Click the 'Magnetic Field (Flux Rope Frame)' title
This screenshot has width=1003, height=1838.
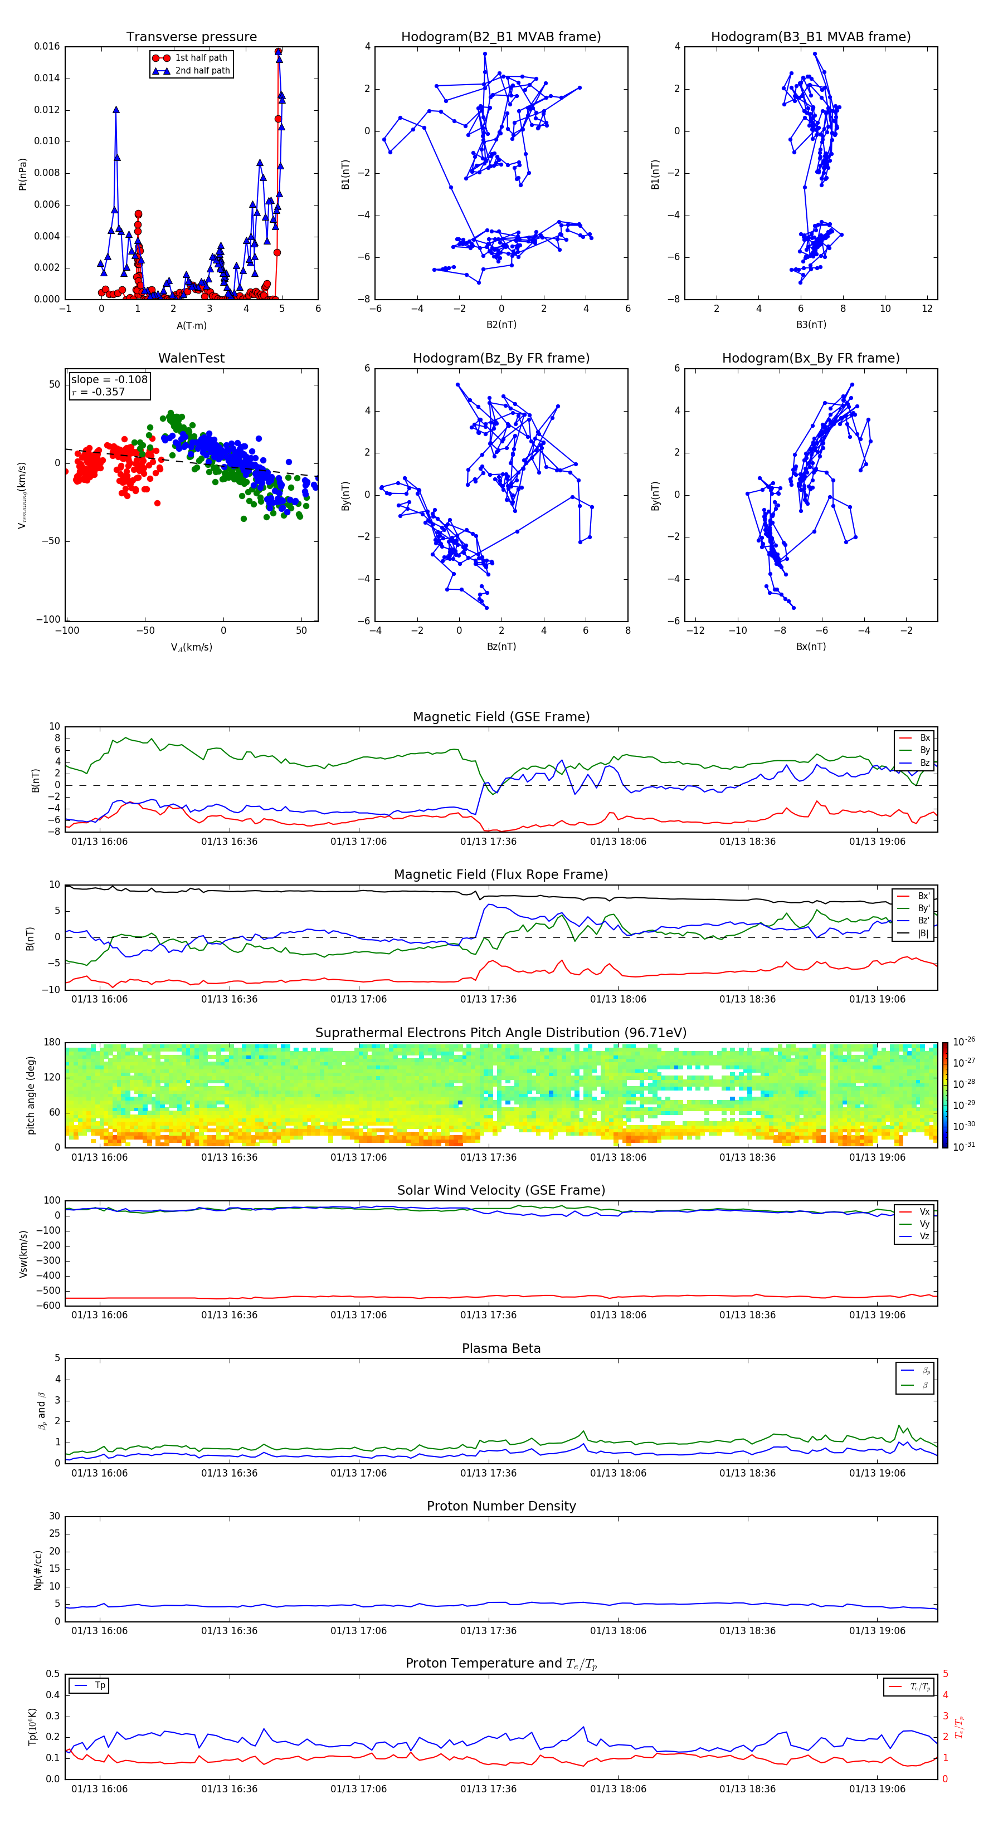tap(501, 875)
